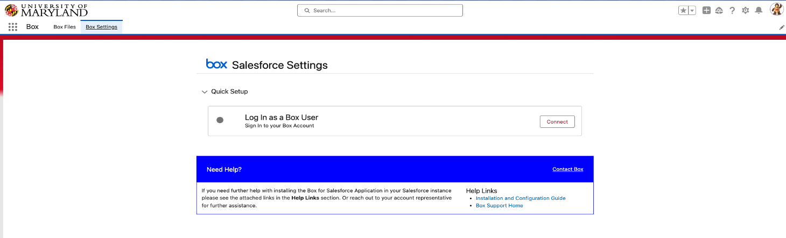Click the Favorites star icon
The width and height of the screenshot is (786, 238).
pyautogui.click(x=683, y=10)
